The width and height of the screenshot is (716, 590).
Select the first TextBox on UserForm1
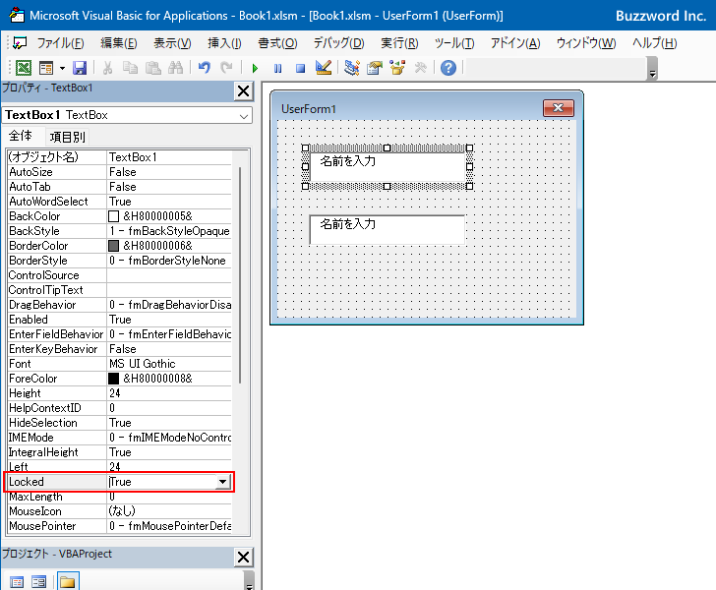(388, 167)
